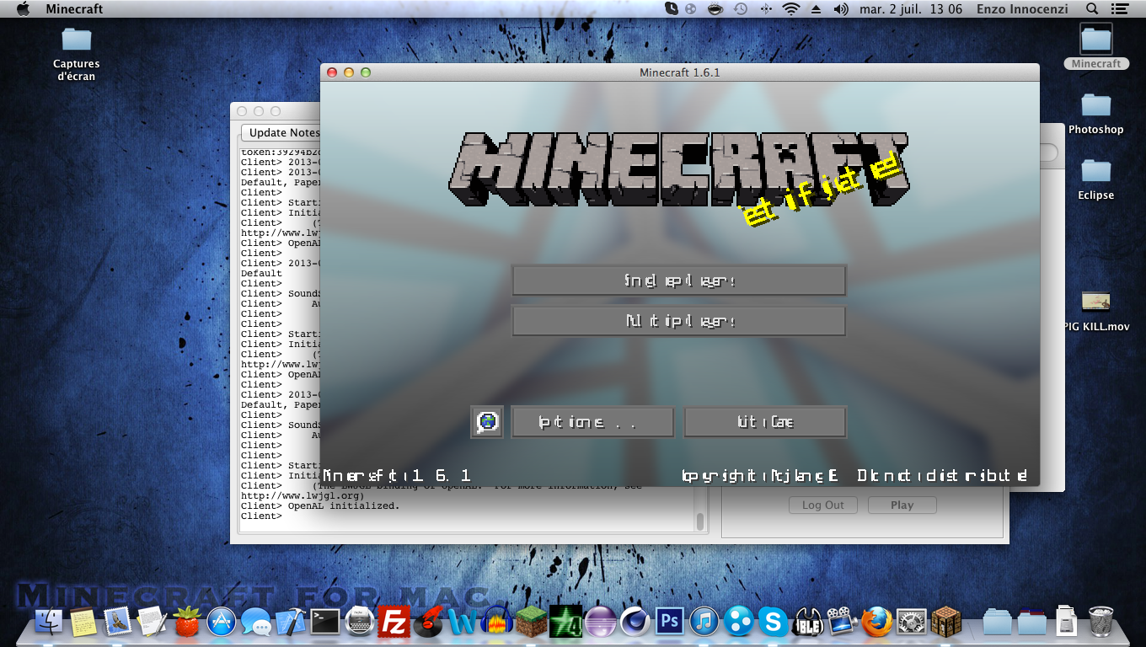
Task: Click the eject menu bar icon
Action: [816, 8]
